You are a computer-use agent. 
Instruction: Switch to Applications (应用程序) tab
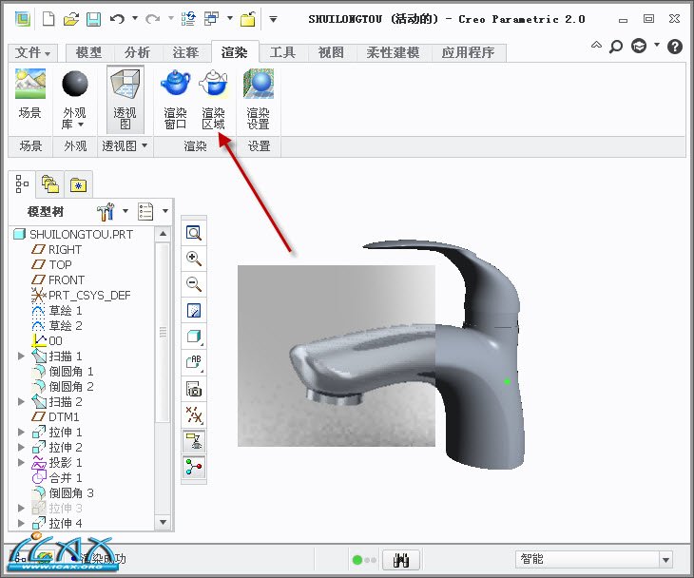(469, 52)
